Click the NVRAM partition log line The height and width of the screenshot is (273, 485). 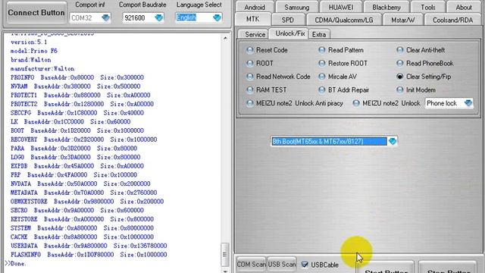pos(76,86)
